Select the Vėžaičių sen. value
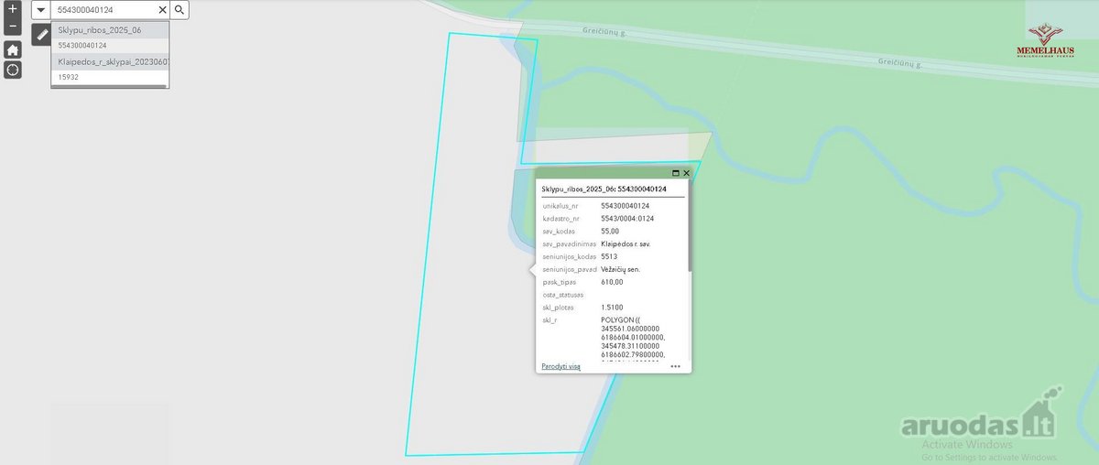 (x=621, y=270)
